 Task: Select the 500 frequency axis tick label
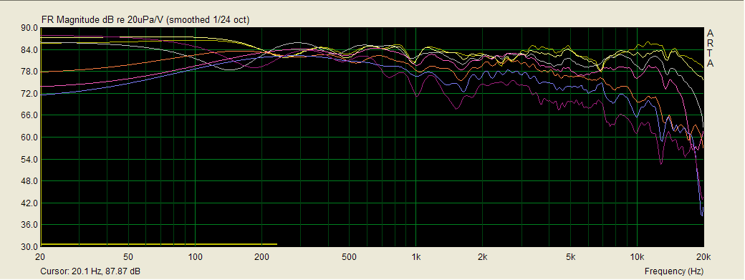(350, 258)
